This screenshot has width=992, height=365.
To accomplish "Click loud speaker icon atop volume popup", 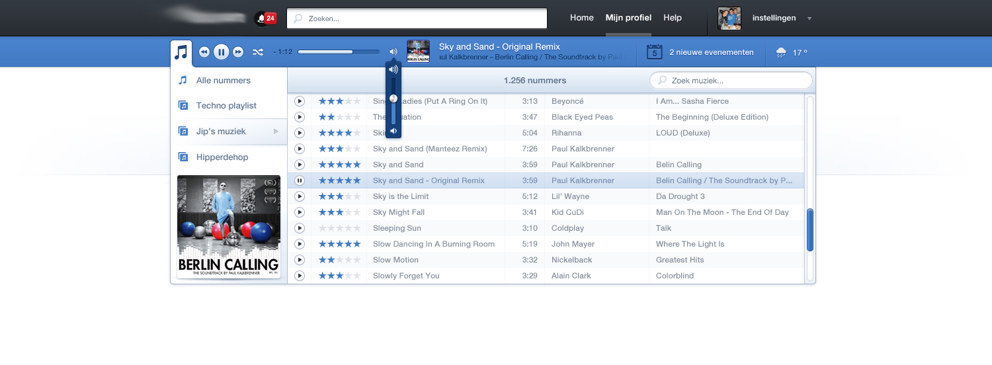I will coord(393,69).
